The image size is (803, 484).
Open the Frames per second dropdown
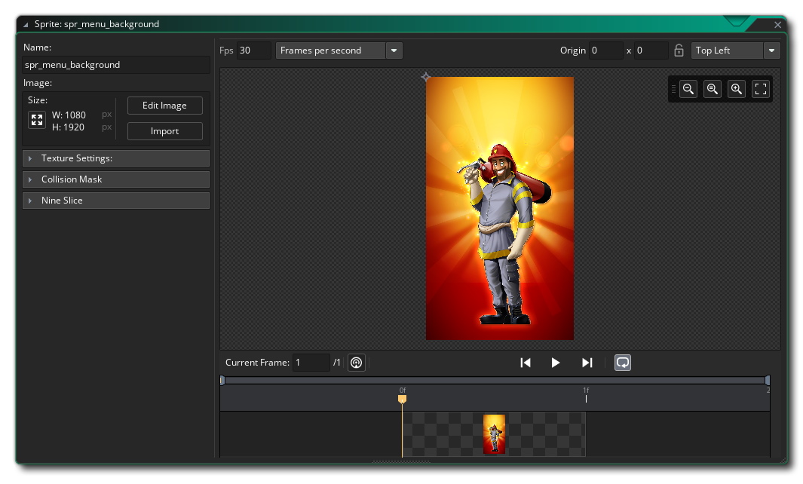click(x=339, y=51)
